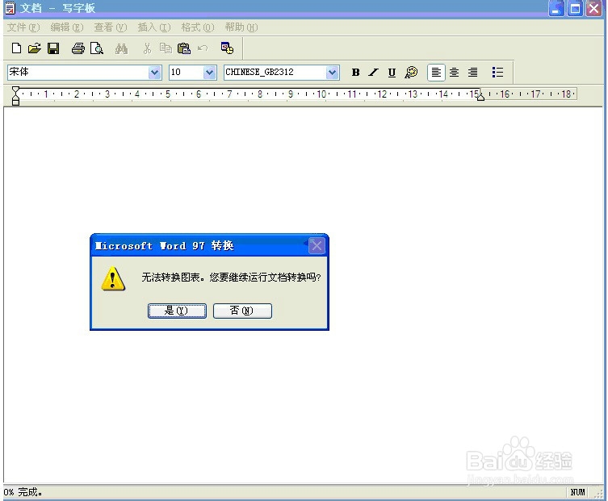Image resolution: width=608 pixels, height=501 pixels.
Task: Click the window resize grip in the status bar
Action: [598, 493]
